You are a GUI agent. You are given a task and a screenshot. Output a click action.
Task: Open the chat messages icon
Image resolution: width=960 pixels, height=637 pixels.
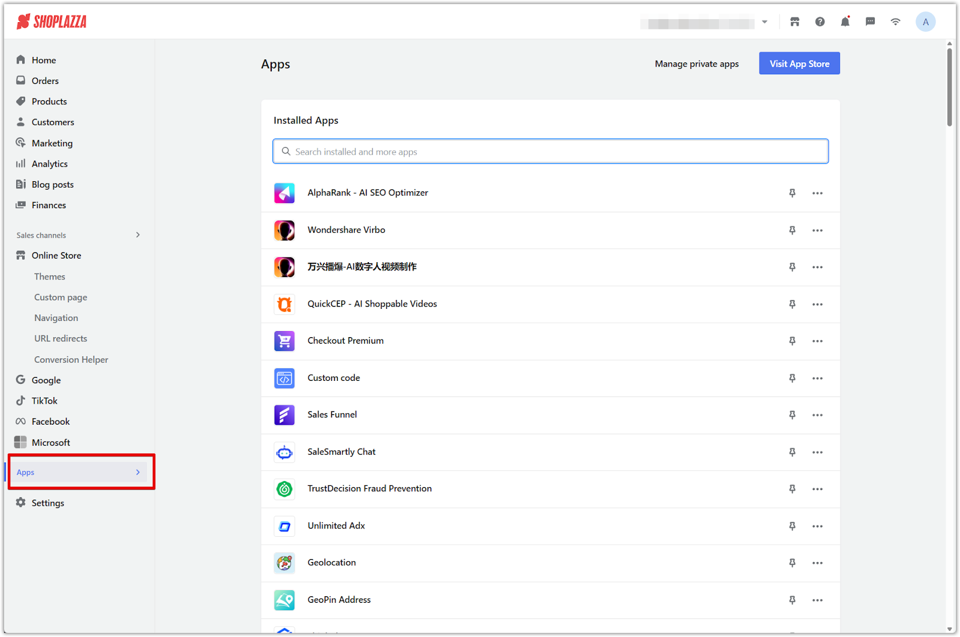pos(870,22)
